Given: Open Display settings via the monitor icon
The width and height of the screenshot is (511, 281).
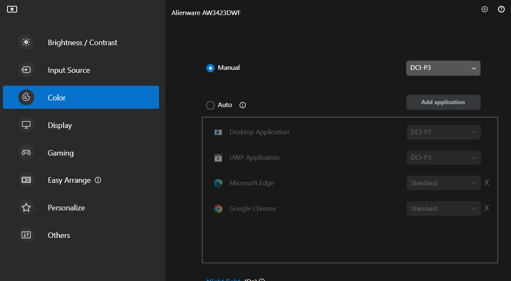Looking at the screenshot, I should click(x=26, y=125).
